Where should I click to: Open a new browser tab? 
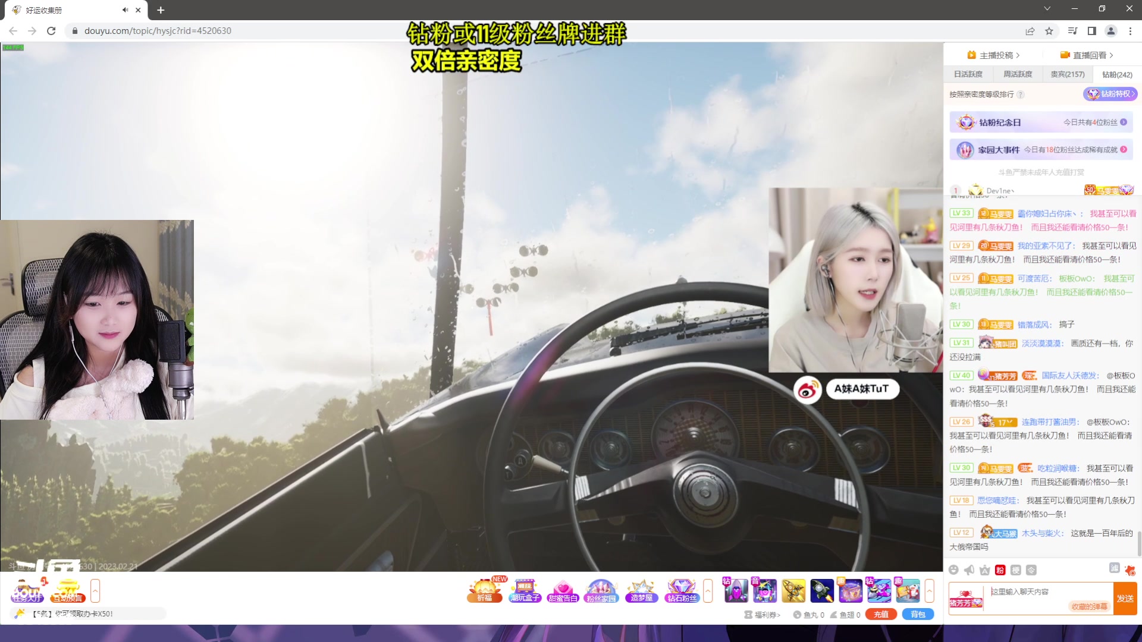[x=161, y=10]
